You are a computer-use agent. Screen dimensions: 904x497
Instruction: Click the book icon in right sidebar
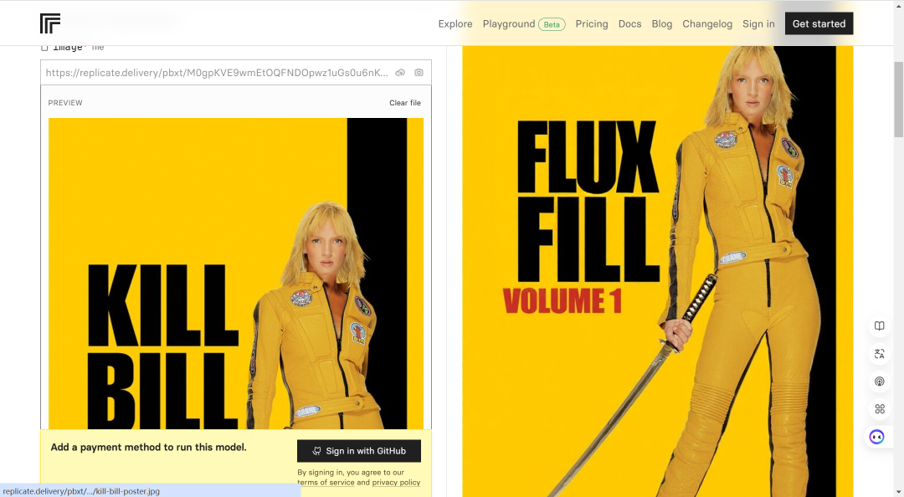[x=879, y=325]
